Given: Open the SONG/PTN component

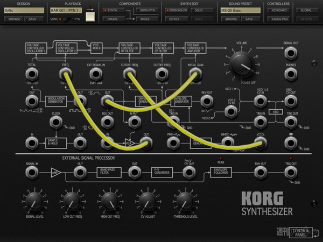Looking at the screenshot, I should pyautogui.click(x=146, y=10).
